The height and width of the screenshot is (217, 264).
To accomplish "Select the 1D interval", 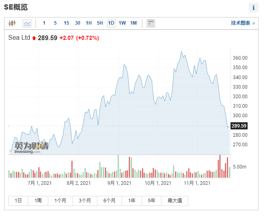I will pyautogui.click(x=111, y=23).
